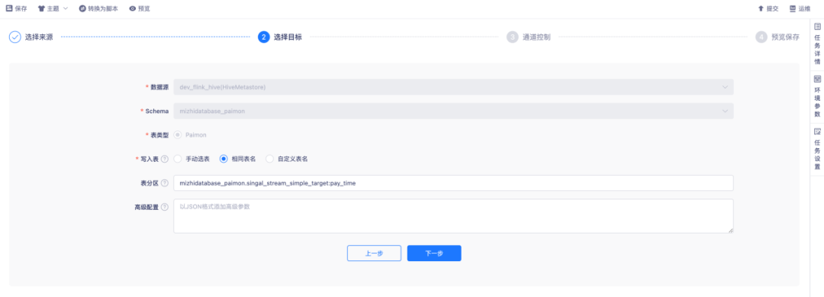Click the 提交 label
Screen dimensions: 824x297
point(772,8)
